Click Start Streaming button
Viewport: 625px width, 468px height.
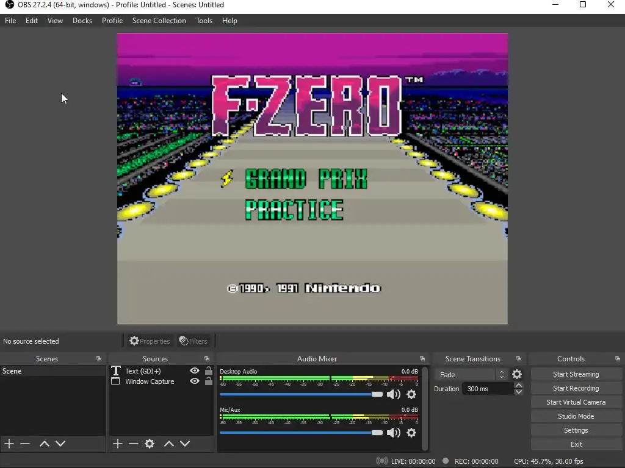[576, 374]
